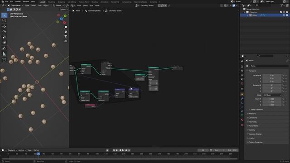Switch to the Geometry Nodes workspace tab
Screen dimensions: 290x163
click(x=140, y=2)
